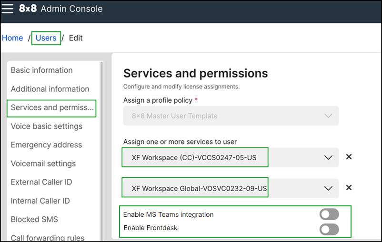Click the sidebar vertical scrollbar
This screenshot has height=242, width=382.
point(101,143)
